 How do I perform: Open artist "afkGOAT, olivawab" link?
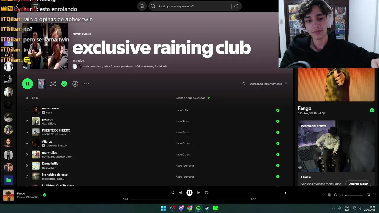[54, 135]
